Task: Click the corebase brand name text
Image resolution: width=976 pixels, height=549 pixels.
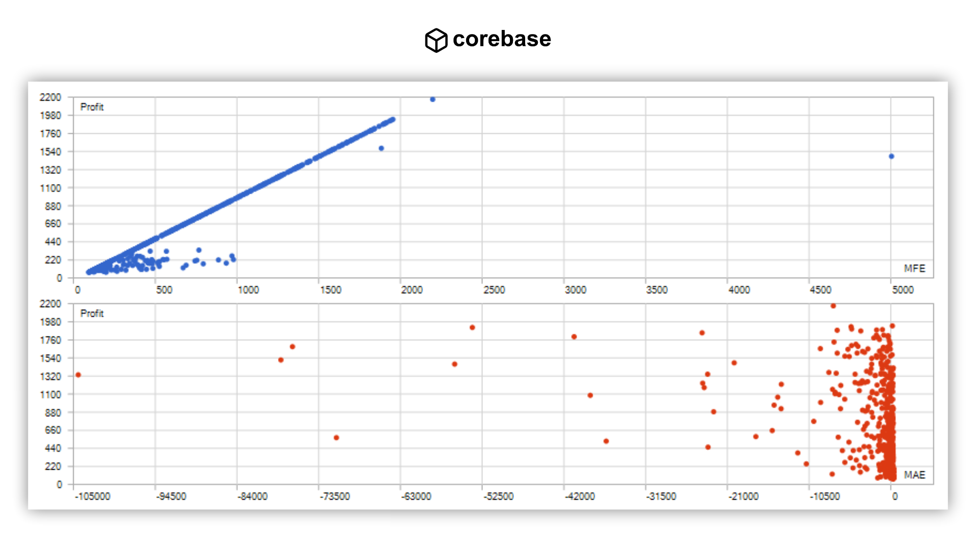Action: pyautogui.click(x=501, y=39)
